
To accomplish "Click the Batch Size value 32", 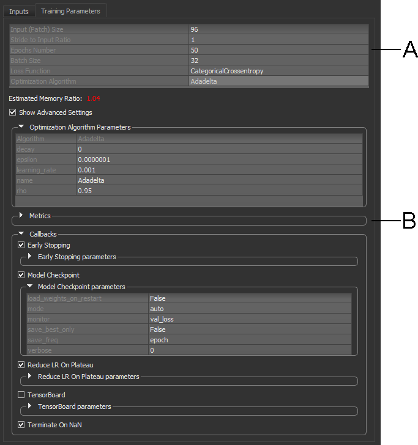I will (x=278, y=61).
